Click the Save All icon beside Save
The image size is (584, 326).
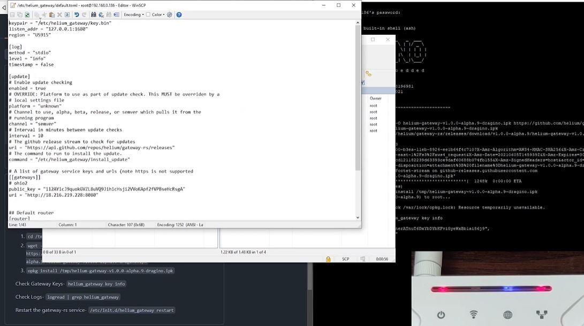[20, 14]
